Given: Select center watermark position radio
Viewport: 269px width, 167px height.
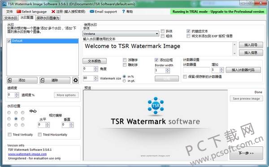Looking at the screenshot, I should (x=16, y=119).
